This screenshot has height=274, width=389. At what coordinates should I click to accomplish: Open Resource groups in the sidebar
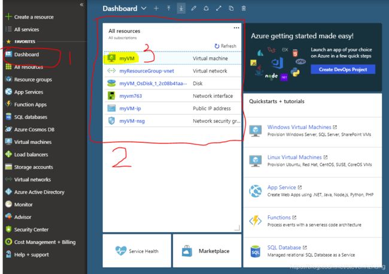click(x=33, y=80)
